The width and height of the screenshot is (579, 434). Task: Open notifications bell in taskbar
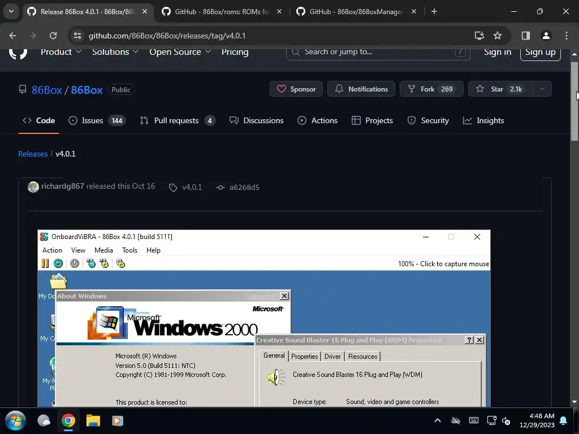pyautogui.click(x=564, y=420)
